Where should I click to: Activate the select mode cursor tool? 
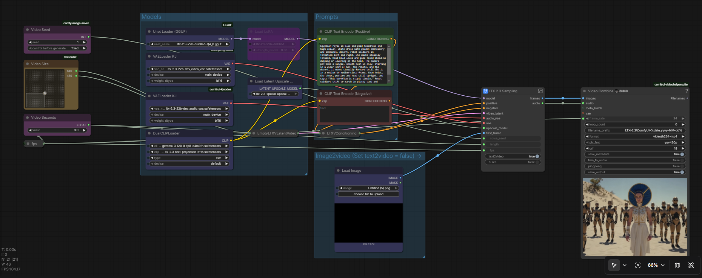[x=614, y=265]
